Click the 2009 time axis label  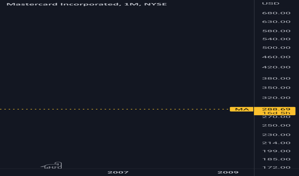pyautogui.click(x=228, y=172)
